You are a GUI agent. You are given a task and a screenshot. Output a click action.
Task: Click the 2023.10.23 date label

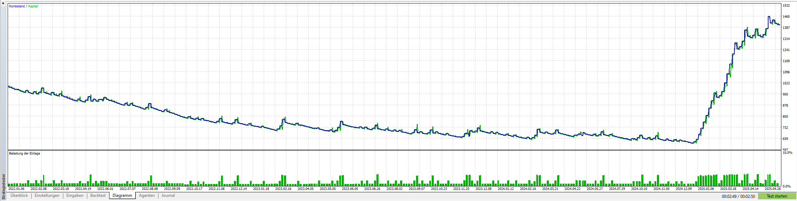pos(439,189)
